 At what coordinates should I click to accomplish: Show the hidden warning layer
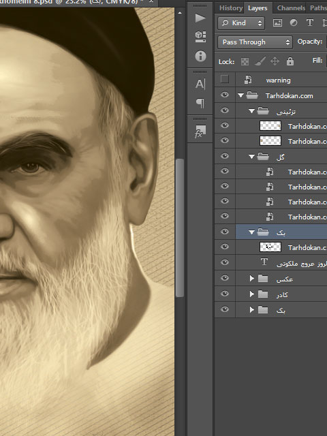pyautogui.click(x=225, y=79)
